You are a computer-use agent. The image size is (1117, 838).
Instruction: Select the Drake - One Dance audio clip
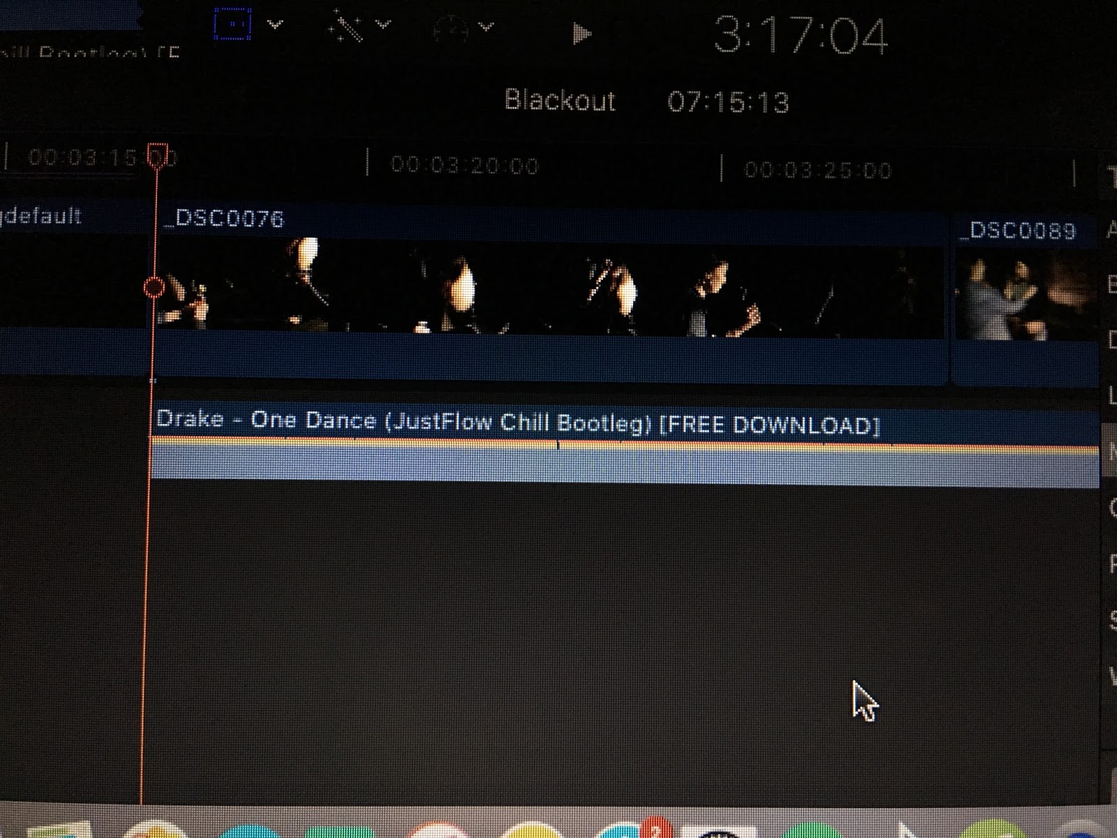pos(625,445)
